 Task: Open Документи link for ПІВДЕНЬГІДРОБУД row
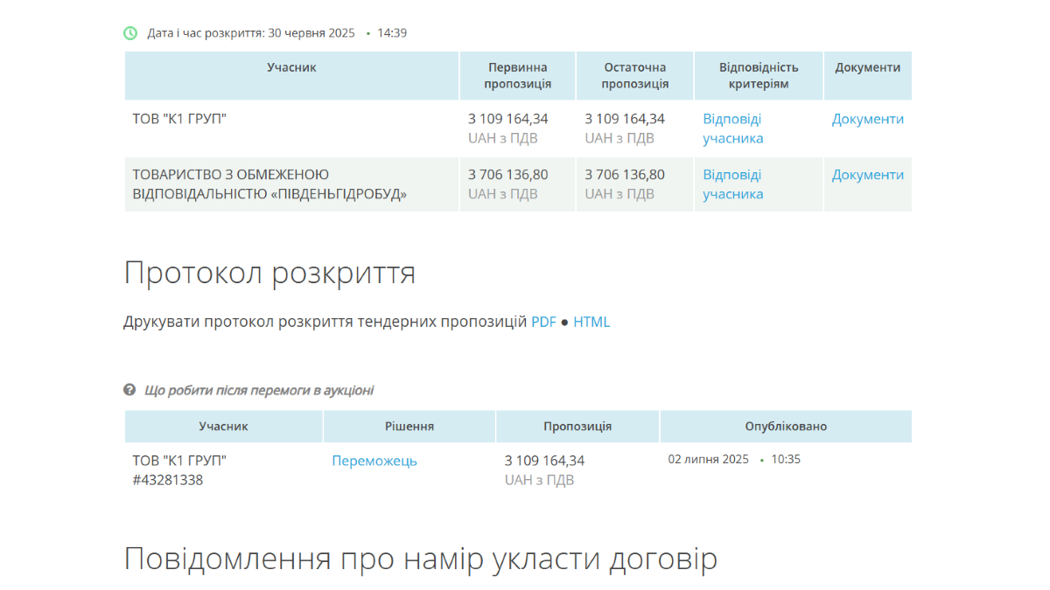click(x=867, y=175)
